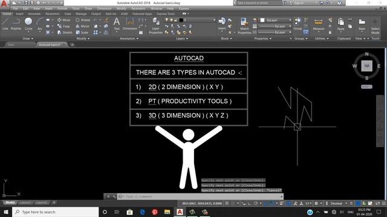Choose the Stretch tool
Viewport: 387px width, 217px height.
(65, 32)
